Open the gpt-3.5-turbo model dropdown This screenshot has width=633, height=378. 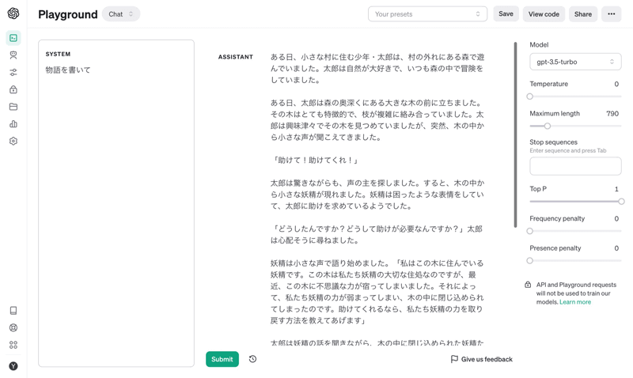click(x=575, y=62)
